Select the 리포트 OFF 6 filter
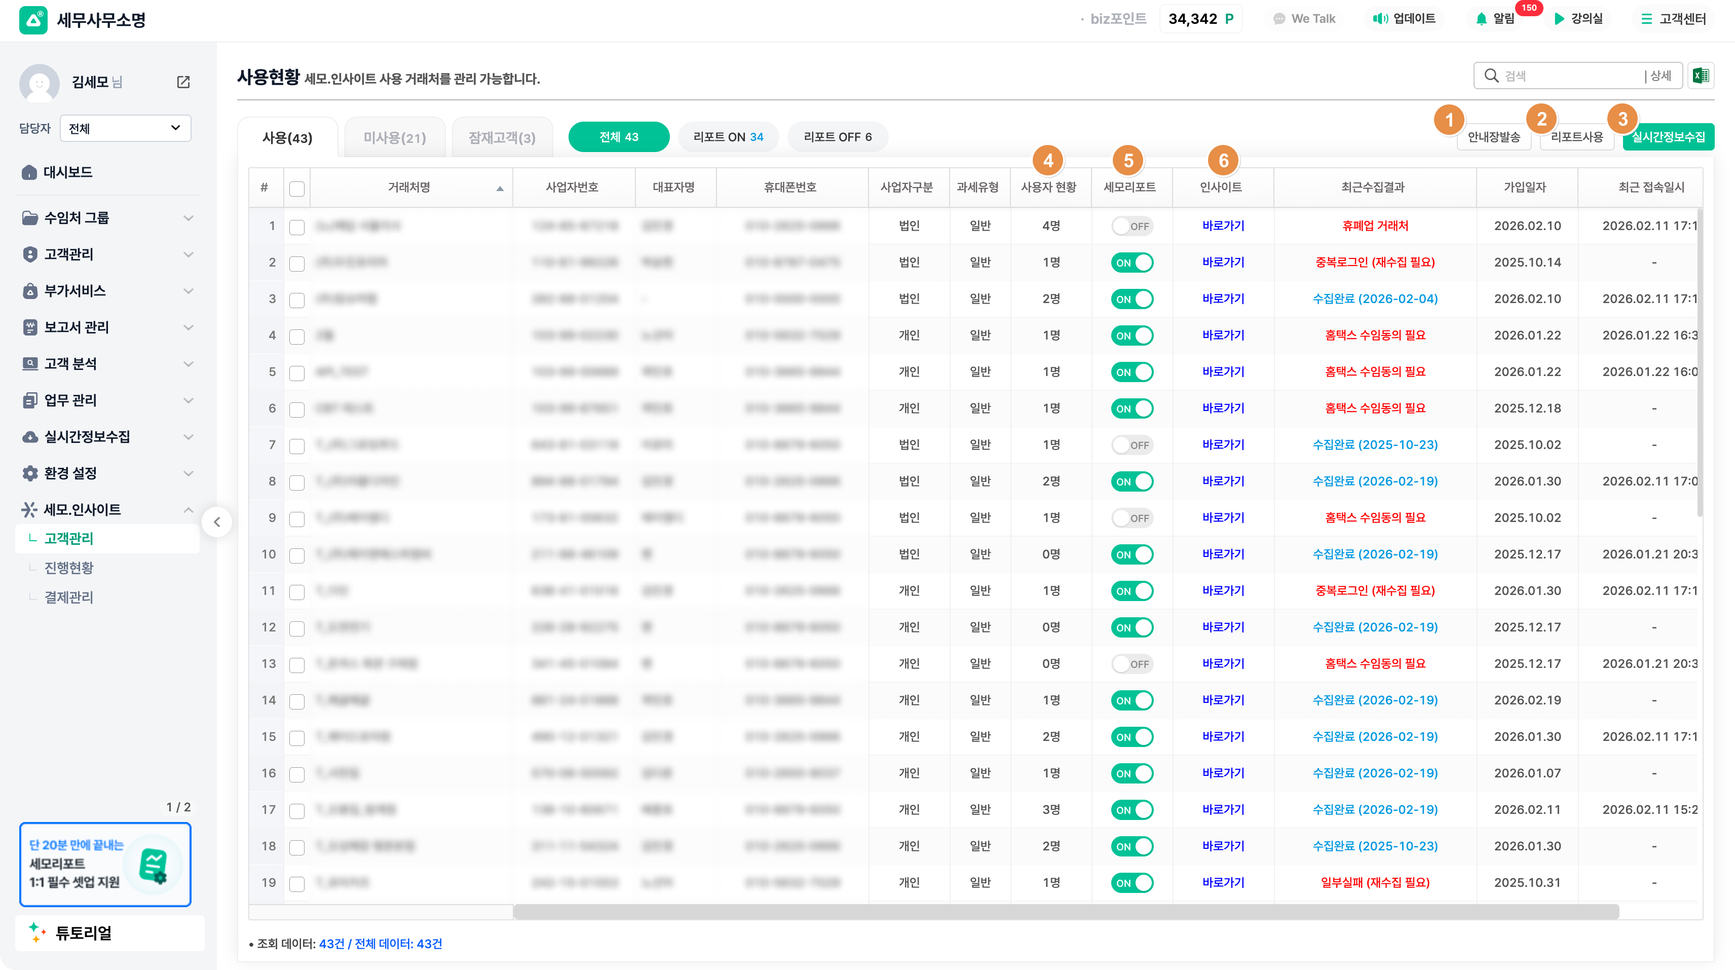Viewport: 1735px width, 970px height. point(837,137)
